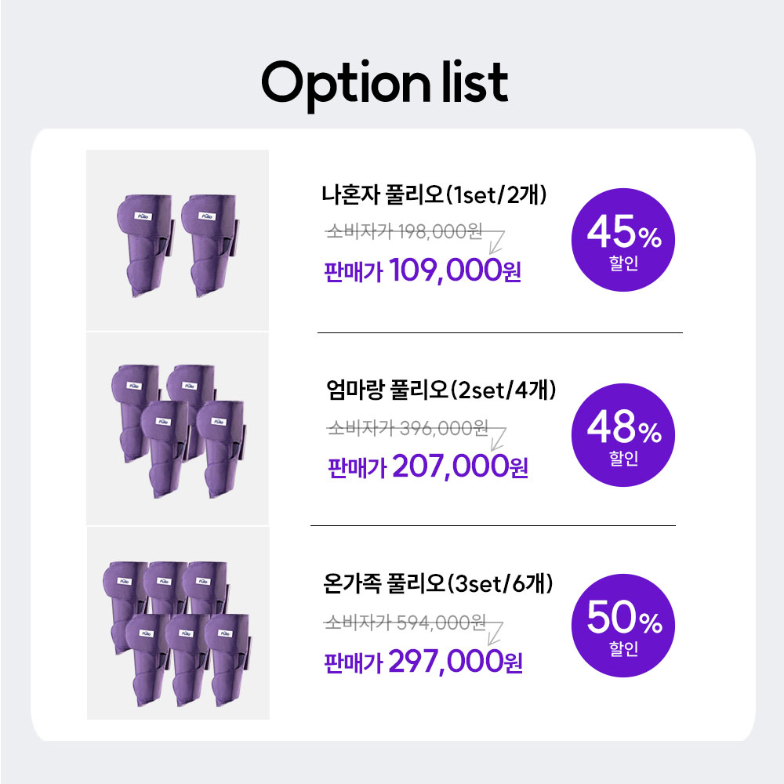
Task: Click strikethrough price 소비자가 396,000원
Action: 408,428
